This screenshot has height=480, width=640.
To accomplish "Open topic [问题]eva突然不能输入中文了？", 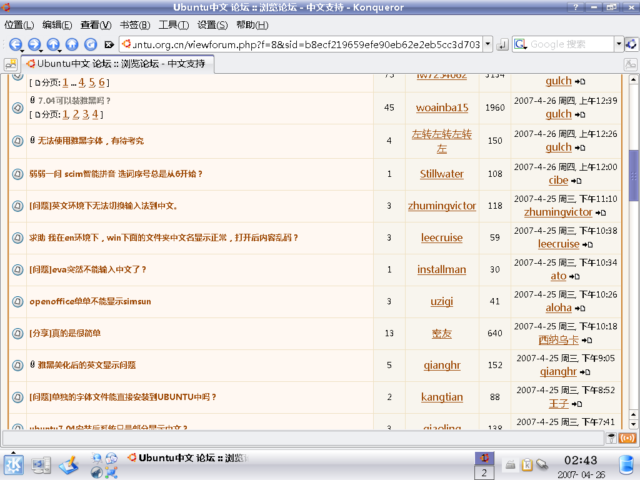I will [87, 269].
